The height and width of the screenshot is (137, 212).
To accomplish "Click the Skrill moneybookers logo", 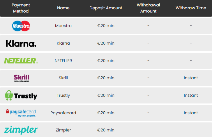I will 21,78.
